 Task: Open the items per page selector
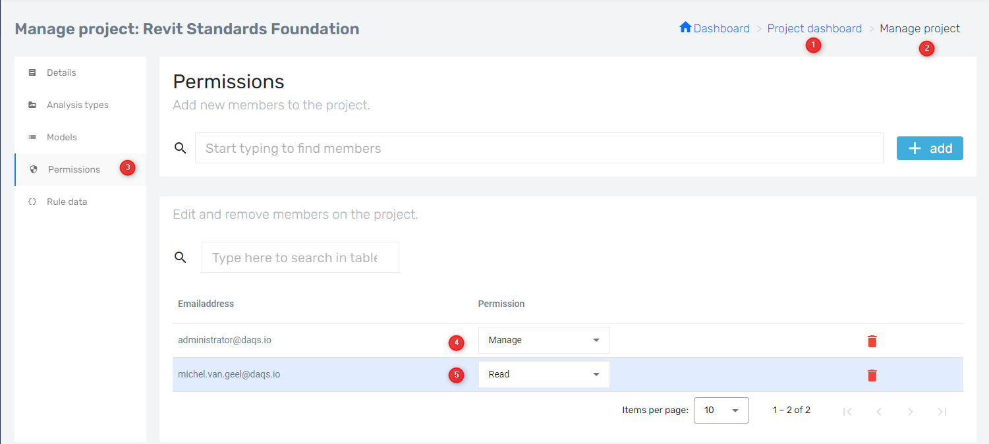[721, 410]
